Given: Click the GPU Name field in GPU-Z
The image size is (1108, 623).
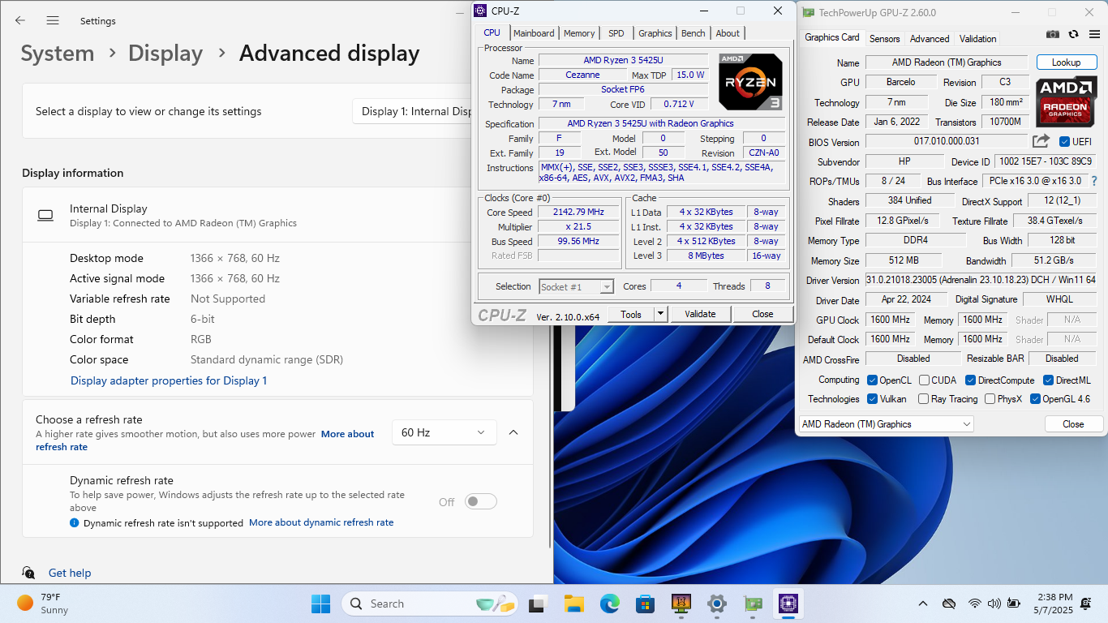Looking at the screenshot, I should coord(947,62).
